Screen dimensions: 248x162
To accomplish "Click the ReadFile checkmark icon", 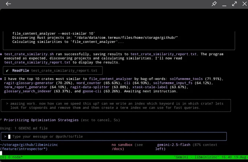I will (7, 70).
